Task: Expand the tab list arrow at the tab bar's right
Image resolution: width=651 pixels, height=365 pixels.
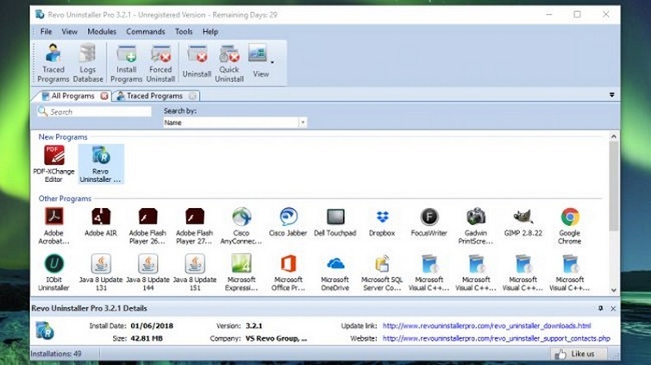Action: click(611, 95)
